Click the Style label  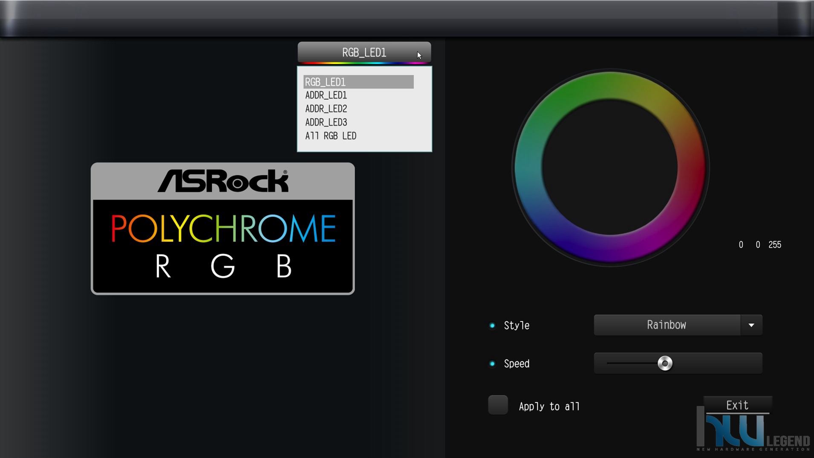[517, 325]
